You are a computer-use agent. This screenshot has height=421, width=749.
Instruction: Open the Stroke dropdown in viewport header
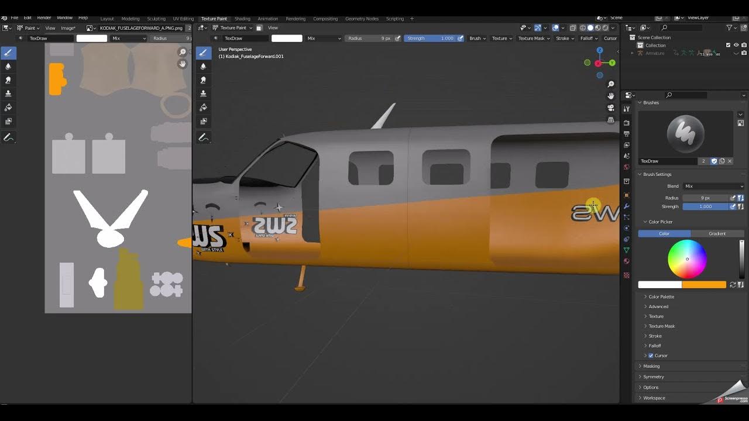coord(564,38)
